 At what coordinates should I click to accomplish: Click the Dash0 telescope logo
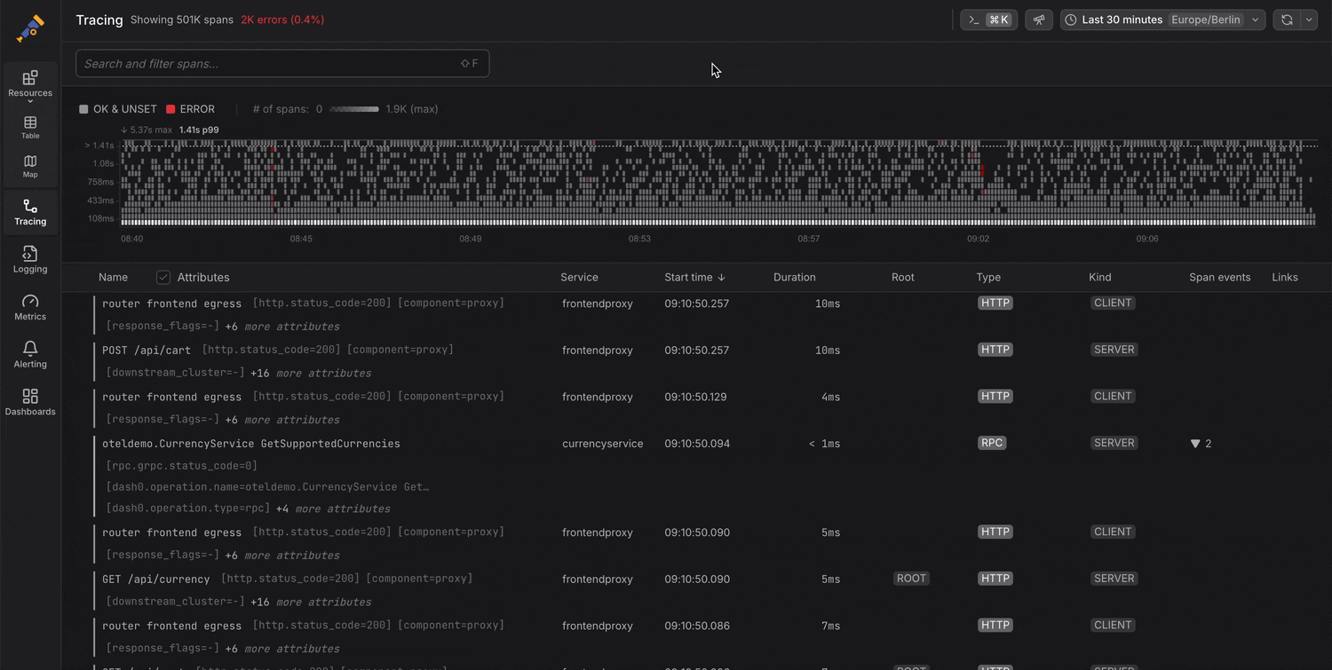(x=30, y=28)
